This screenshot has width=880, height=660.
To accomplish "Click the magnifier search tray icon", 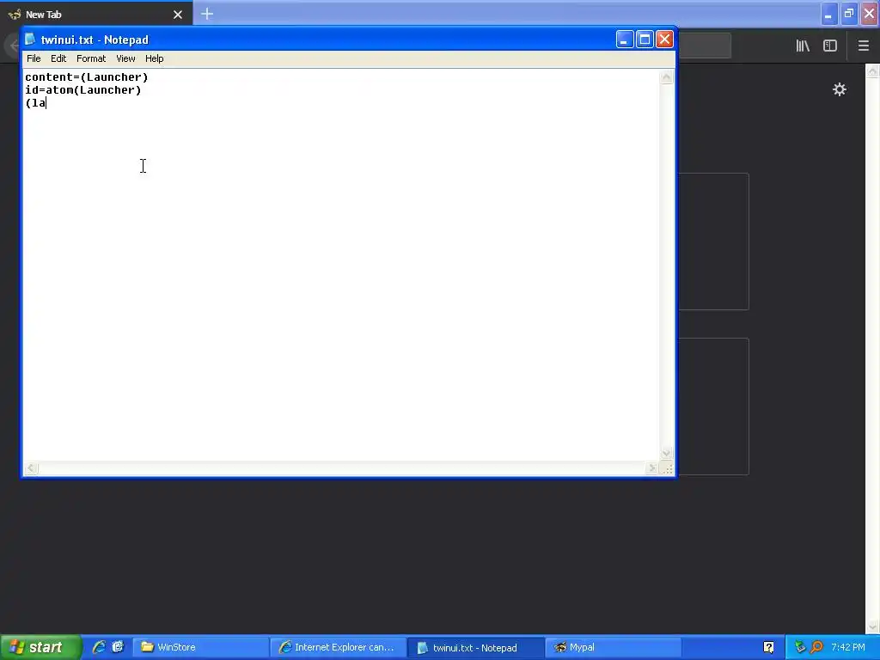I will coord(816,647).
